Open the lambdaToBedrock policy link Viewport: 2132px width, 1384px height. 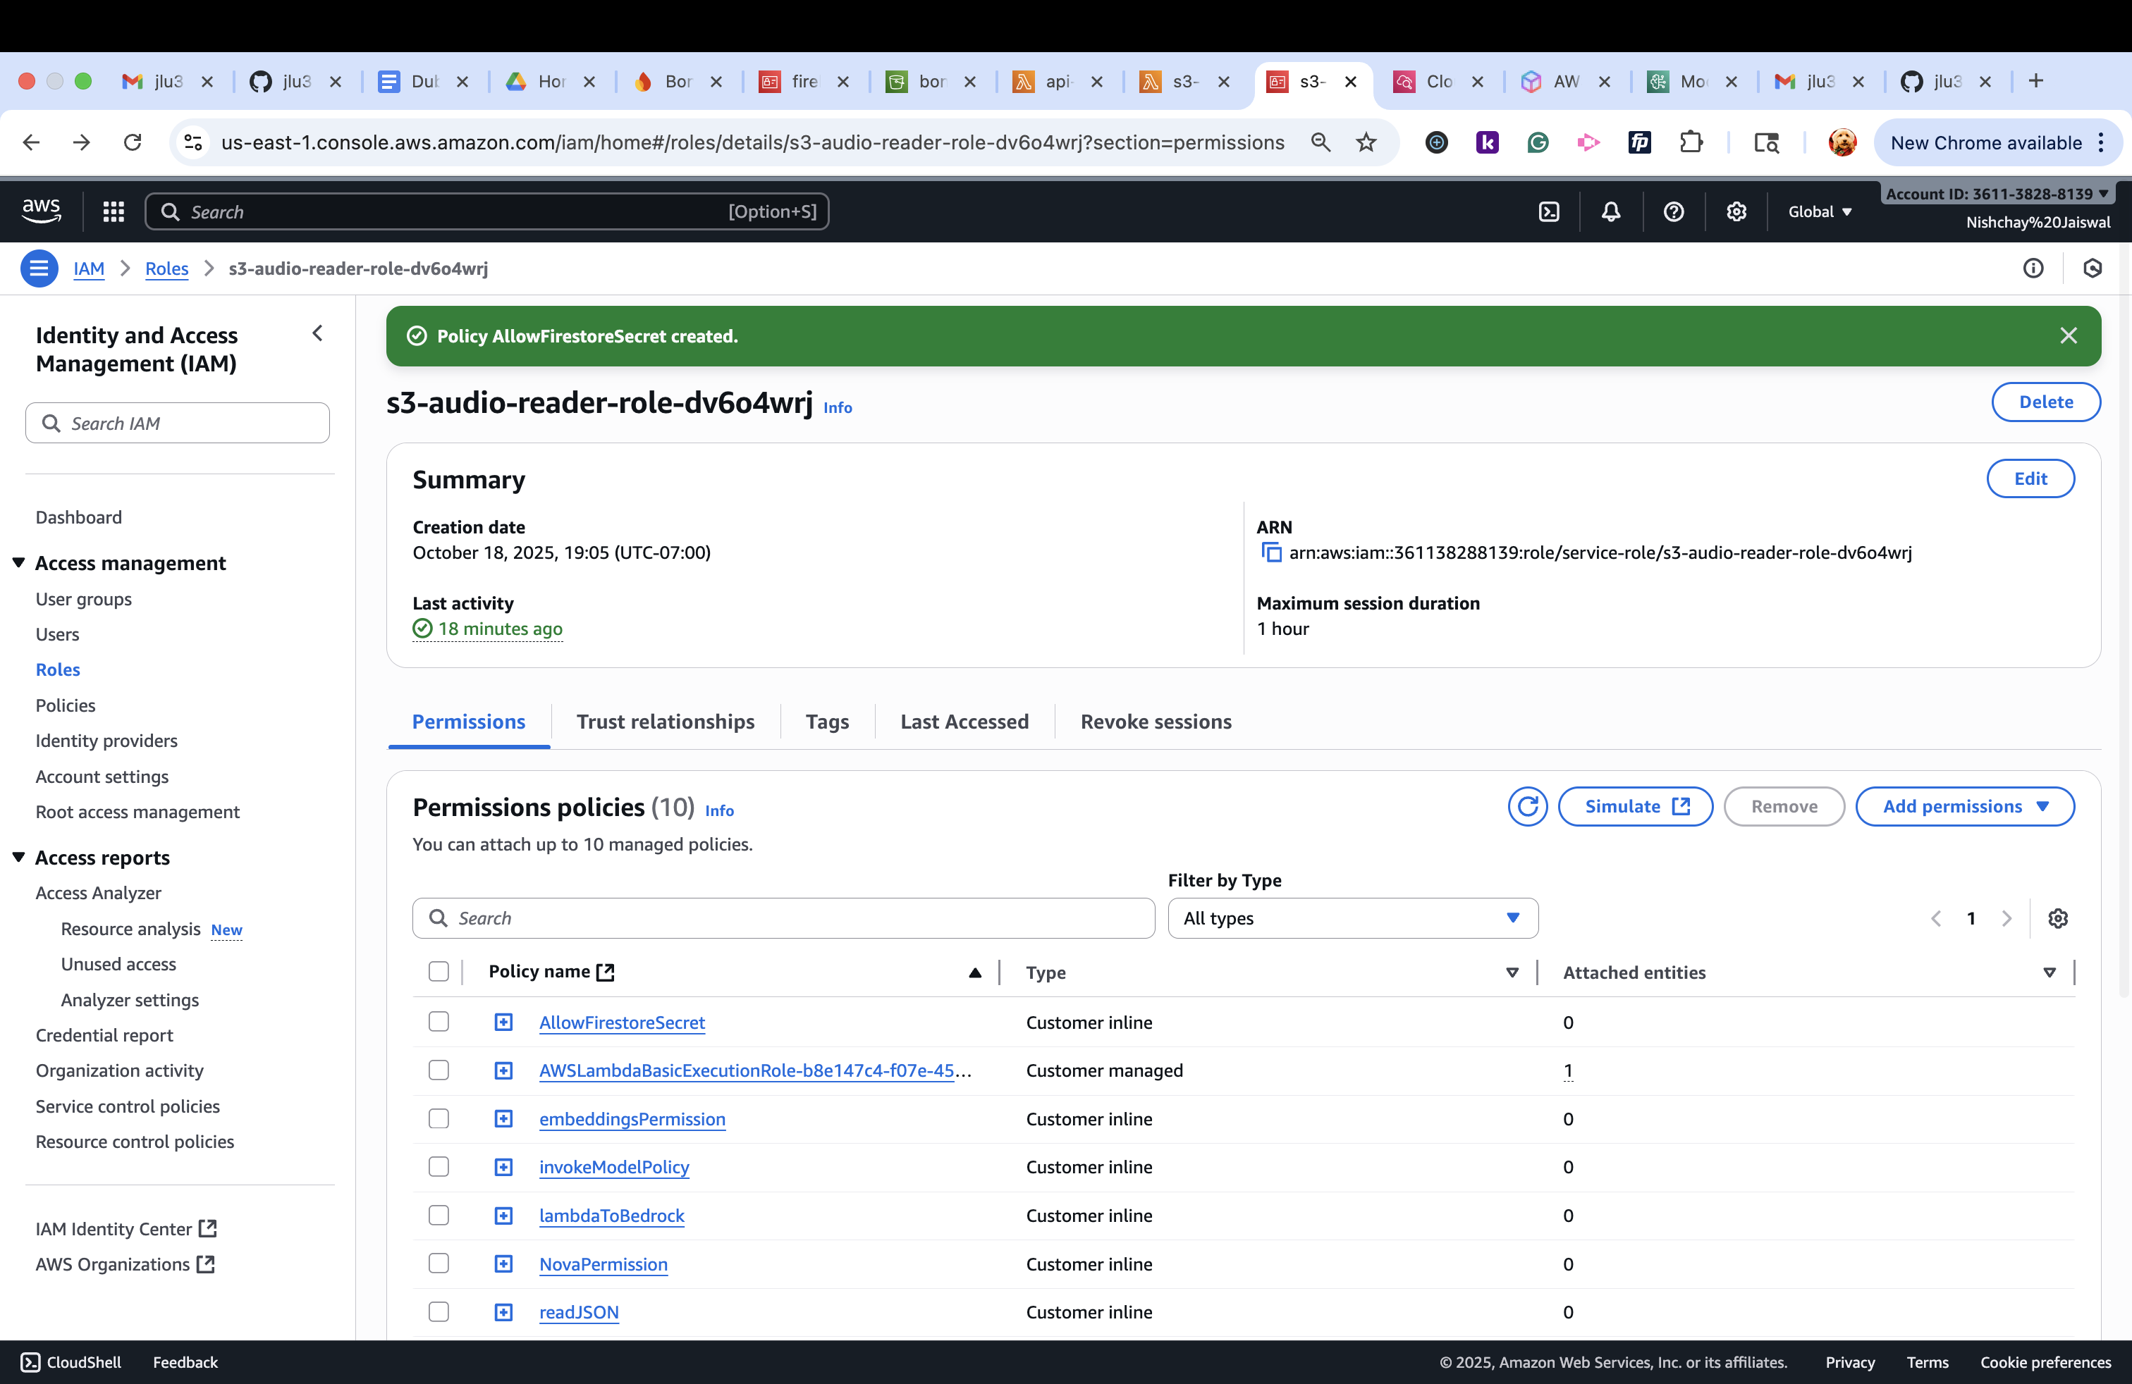[x=611, y=1216]
